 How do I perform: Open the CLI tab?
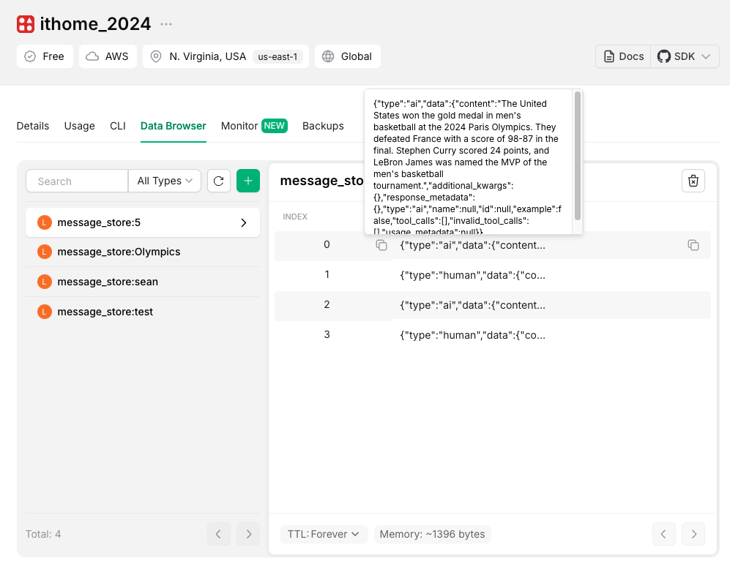tap(118, 126)
